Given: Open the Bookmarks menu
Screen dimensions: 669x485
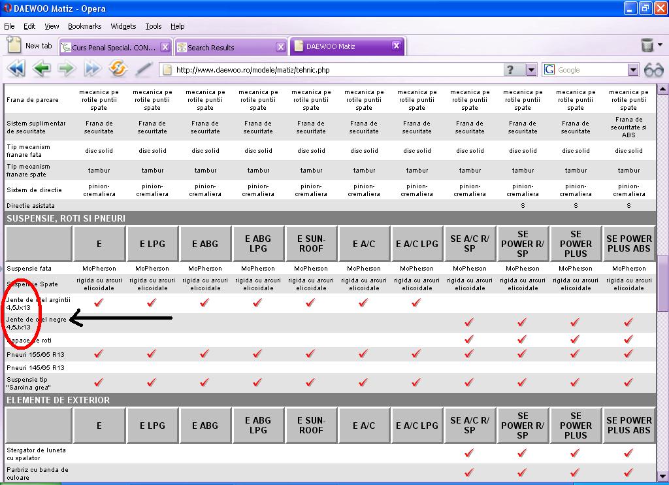Looking at the screenshot, I should coord(85,26).
